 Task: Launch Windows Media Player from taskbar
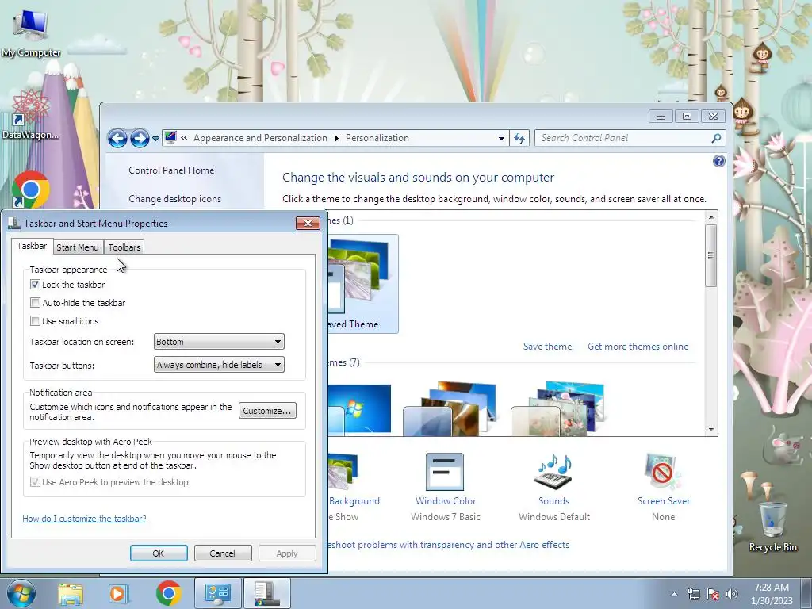tap(118, 593)
